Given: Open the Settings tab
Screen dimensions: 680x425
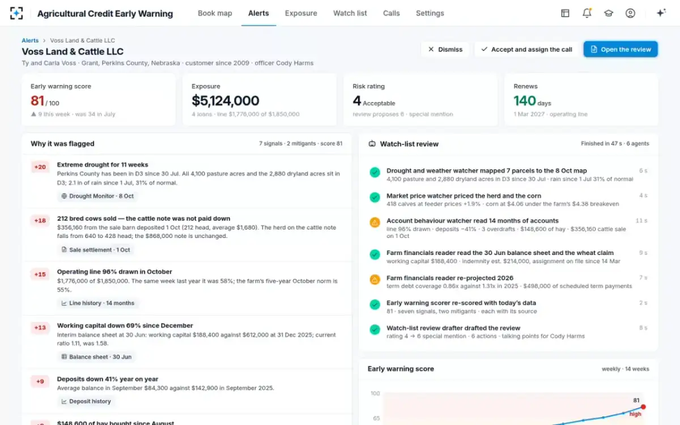Looking at the screenshot, I should (430, 13).
